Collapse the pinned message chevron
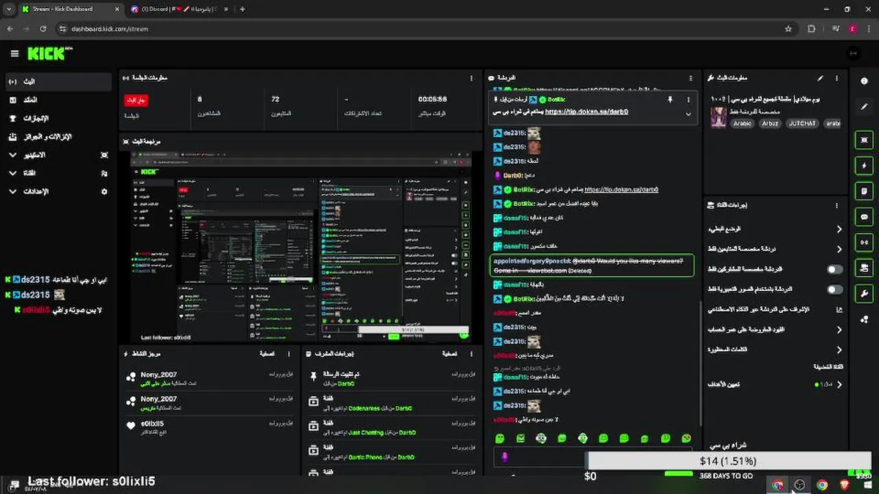Screen dimensions: 879x494 pyautogui.click(x=688, y=114)
